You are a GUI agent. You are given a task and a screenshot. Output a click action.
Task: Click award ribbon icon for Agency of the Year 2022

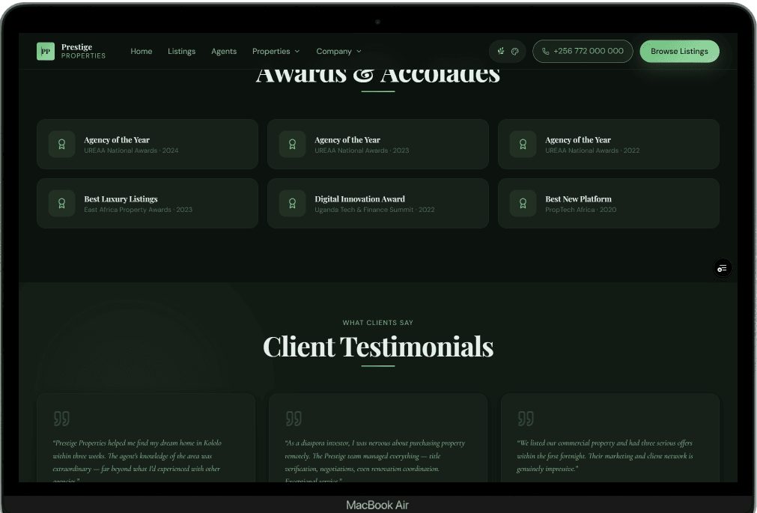(523, 145)
